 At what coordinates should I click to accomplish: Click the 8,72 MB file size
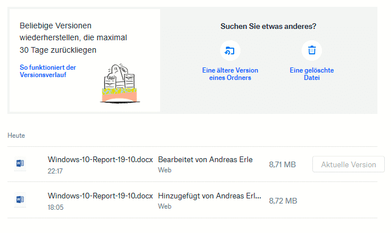[282, 200]
